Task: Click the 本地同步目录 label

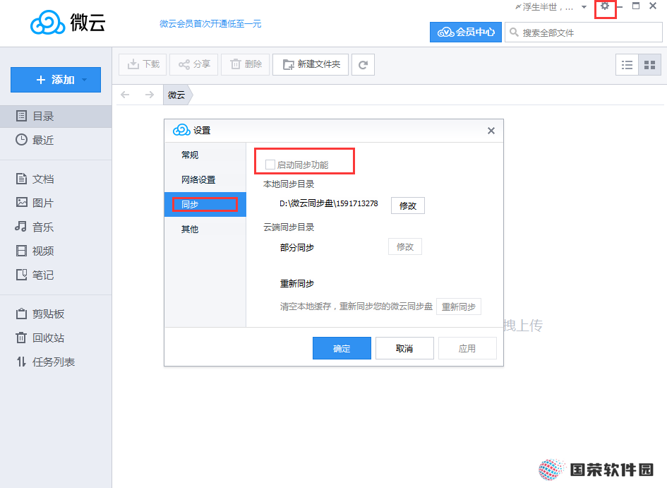Action: tap(289, 184)
